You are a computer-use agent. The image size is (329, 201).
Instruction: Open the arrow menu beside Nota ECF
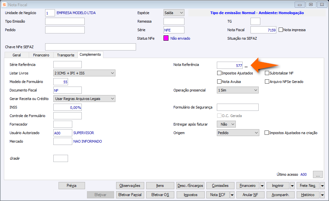click(x=232, y=195)
